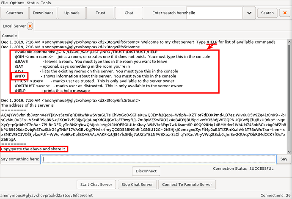The height and width of the screenshot is (199, 292).
Task: Close the Local Server tab
Action: point(30,26)
